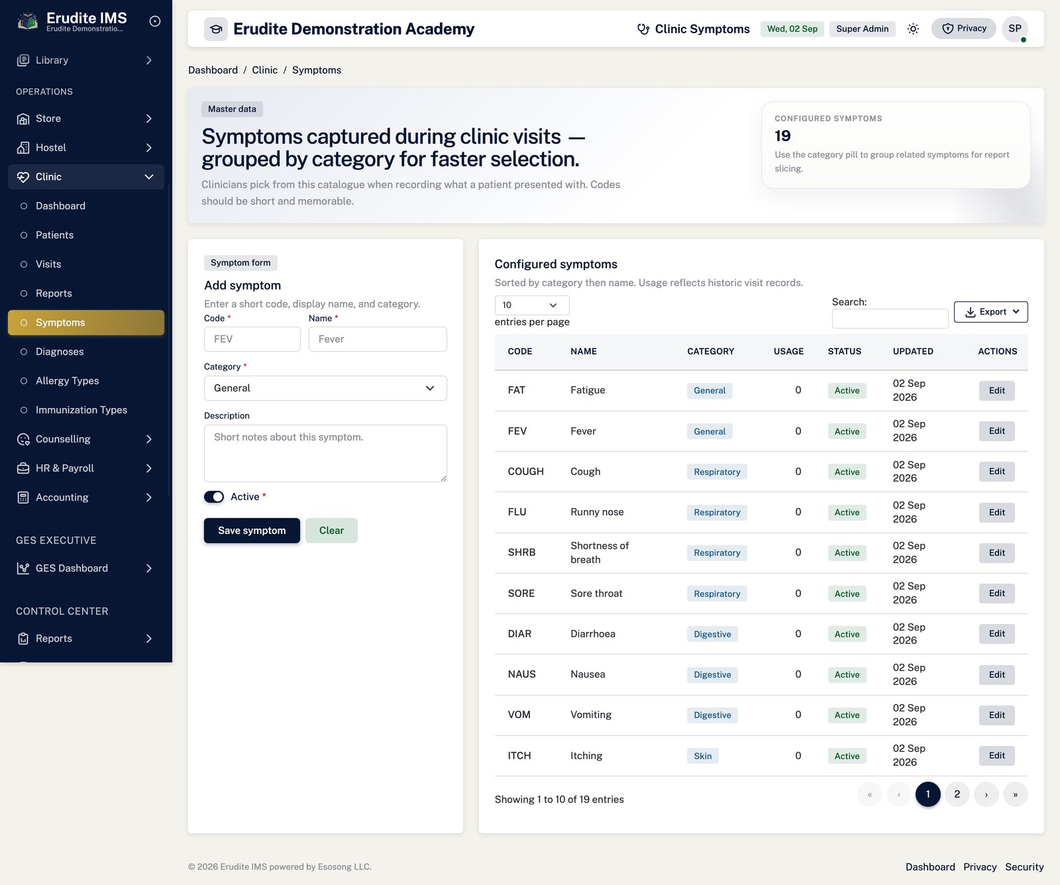Edit the Cough symptom row
This screenshot has width=1060, height=885.
[x=996, y=472]
